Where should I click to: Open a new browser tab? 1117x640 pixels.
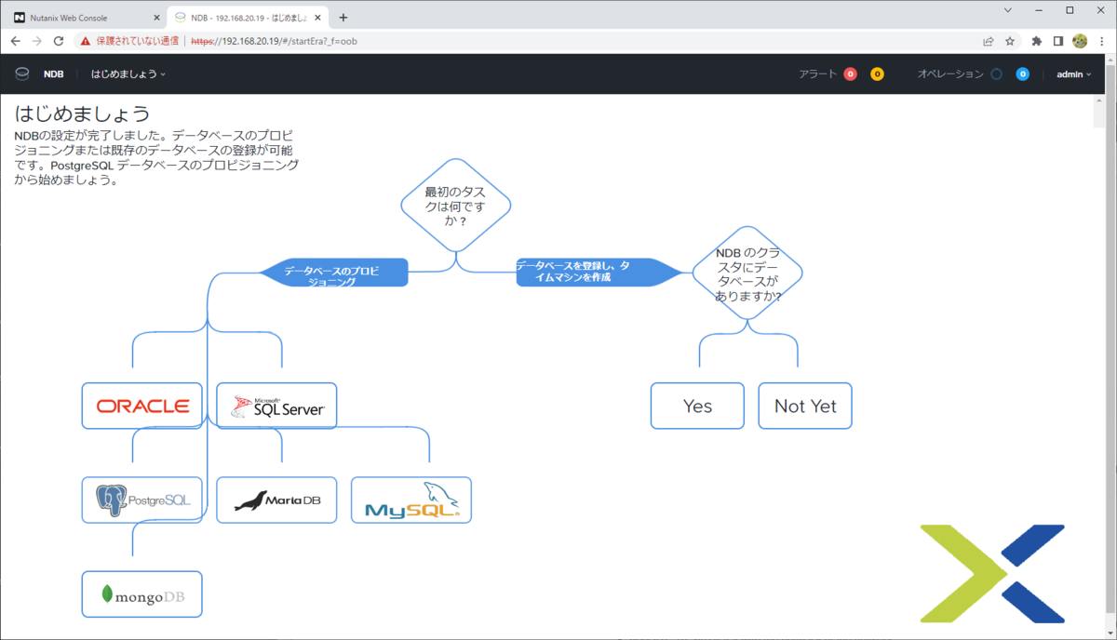tap(343, 18)
